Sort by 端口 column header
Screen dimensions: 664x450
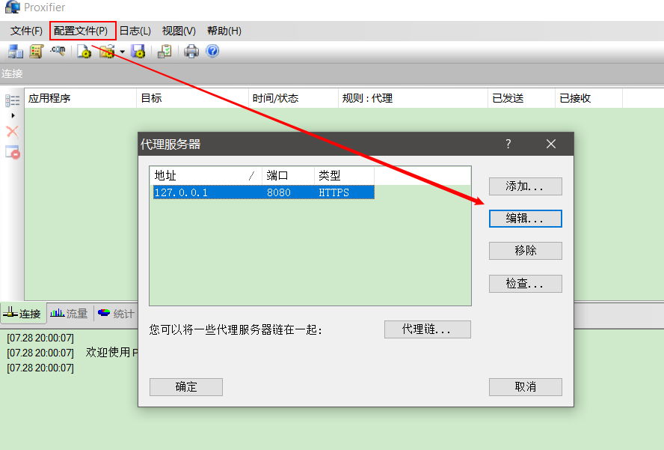[x=288, y=175]
